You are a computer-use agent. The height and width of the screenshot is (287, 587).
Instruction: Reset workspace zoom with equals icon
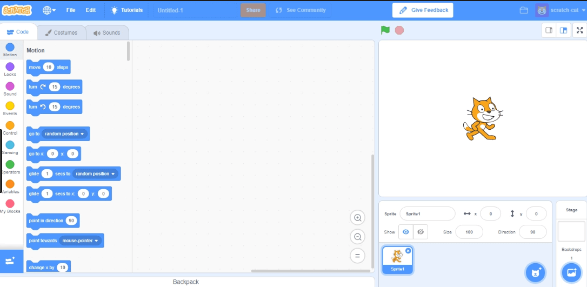tap(357, 256)
